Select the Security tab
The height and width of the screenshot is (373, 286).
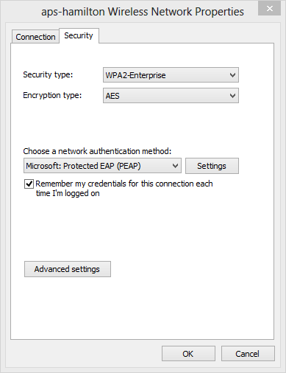click(79, 36)
